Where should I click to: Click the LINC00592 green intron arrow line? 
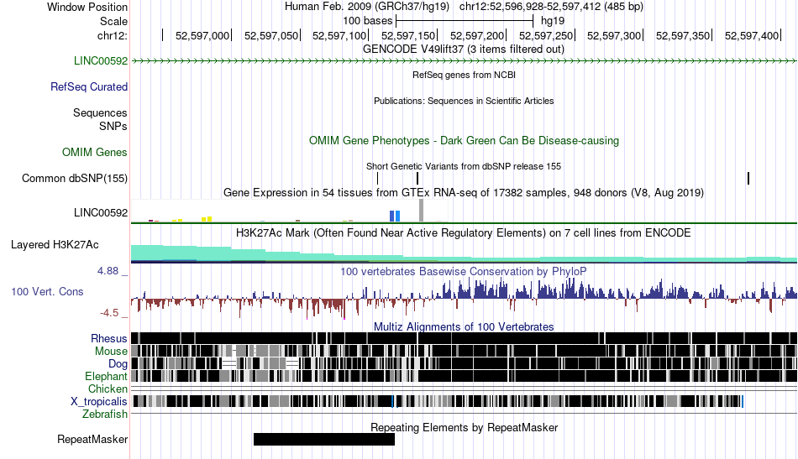point(464,61)
